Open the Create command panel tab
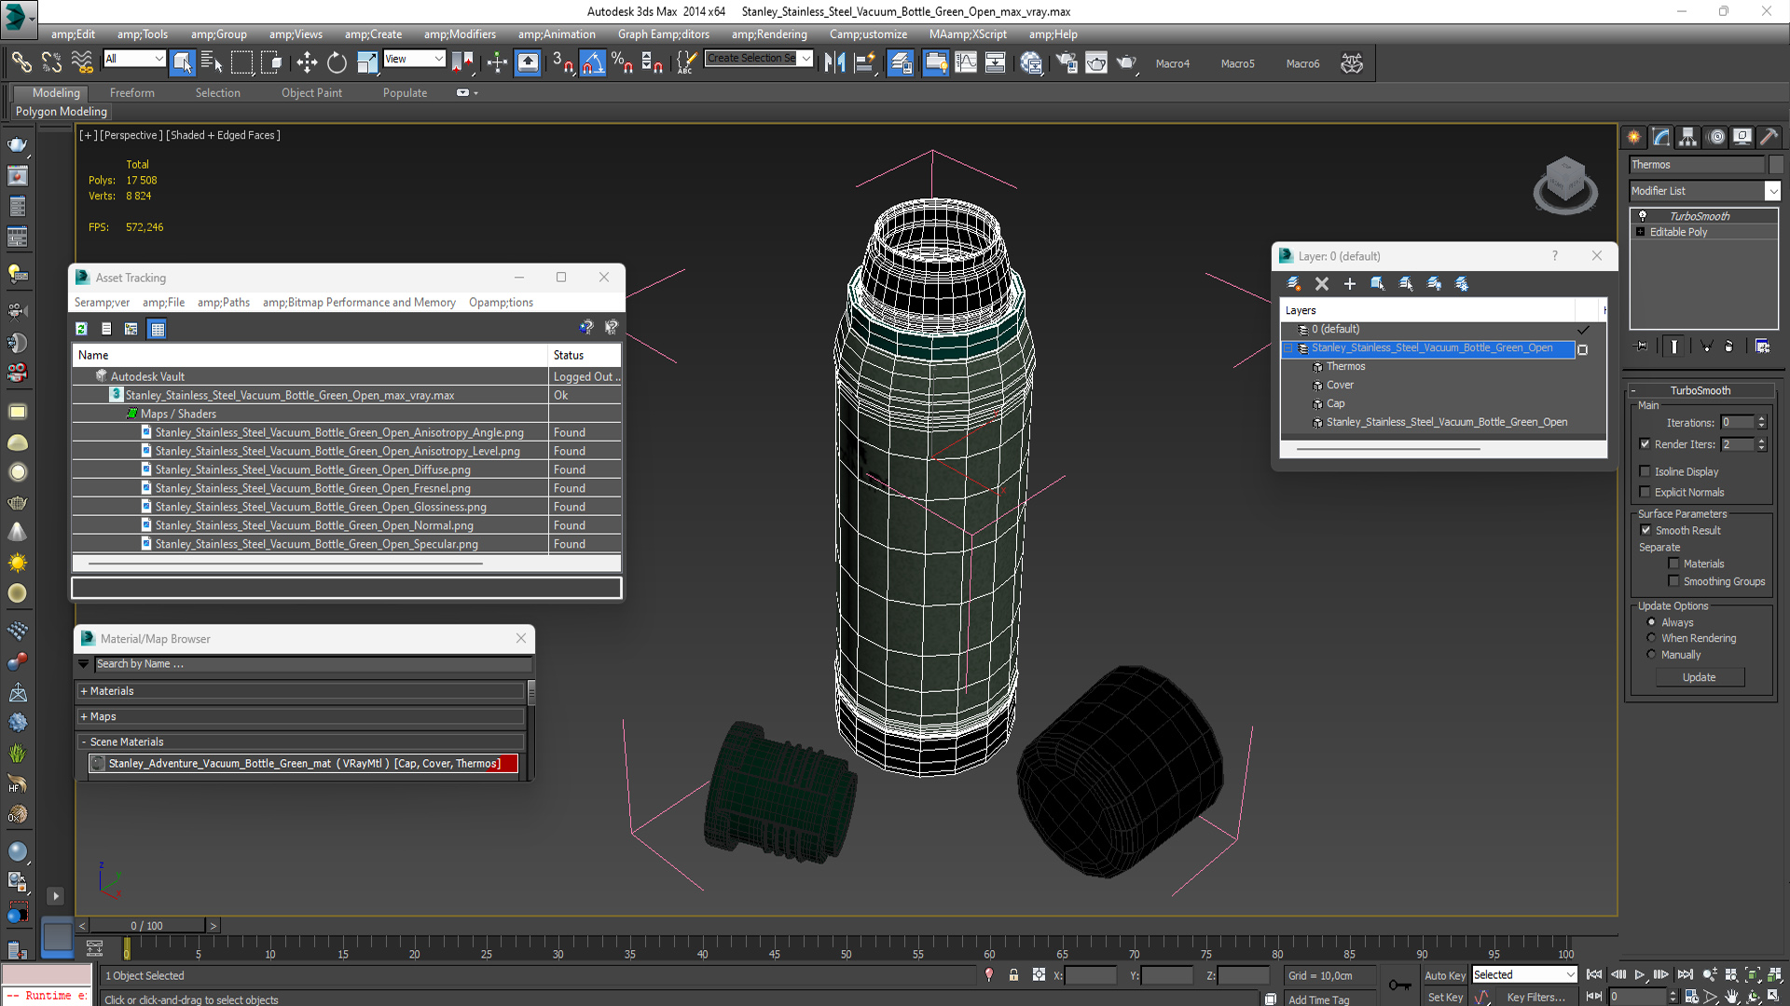1790x1006 pixels. [1634, 137]
